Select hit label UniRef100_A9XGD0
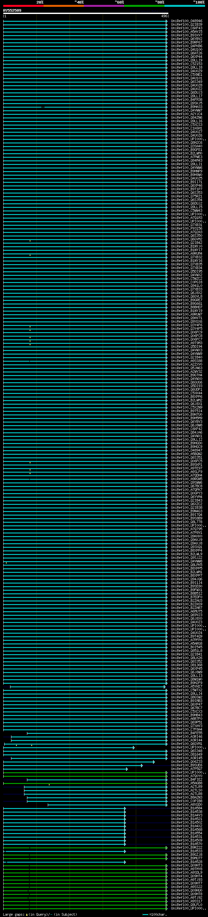 coord(187,805)
